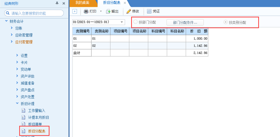Open 折旧分配表 in the tree
Image resolution: width=280 pixels, height=137 pixels.
pyautogui.click(x=37, y=131)
